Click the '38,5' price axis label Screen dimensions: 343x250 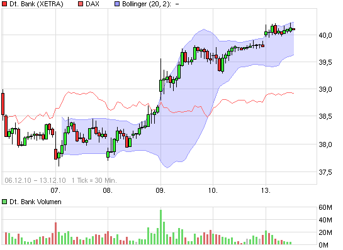pos(325,116)
